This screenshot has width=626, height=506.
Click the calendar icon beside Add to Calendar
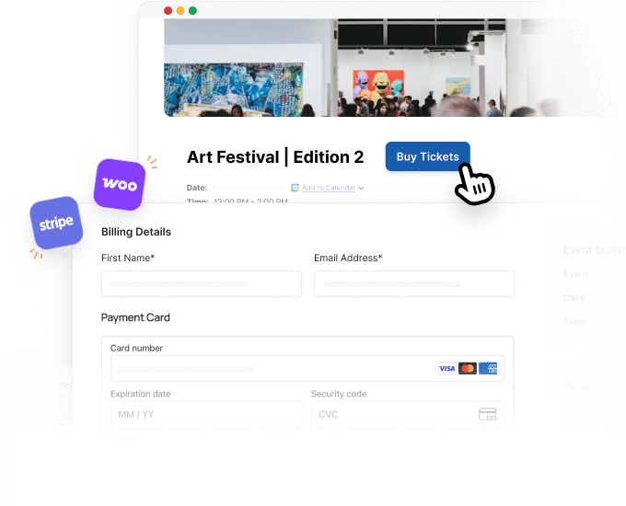[x=295, y=188]
